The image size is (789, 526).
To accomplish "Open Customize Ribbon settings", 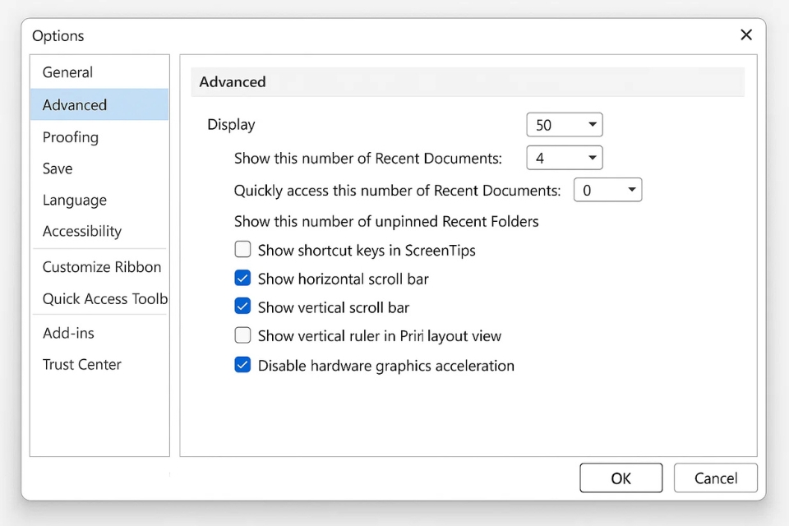I will click(x=102, y=267).
